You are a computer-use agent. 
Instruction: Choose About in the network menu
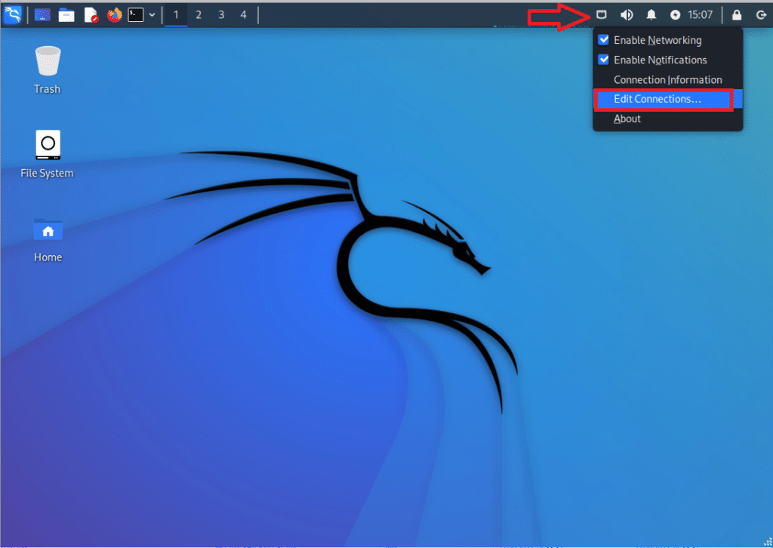coord(667,119)
